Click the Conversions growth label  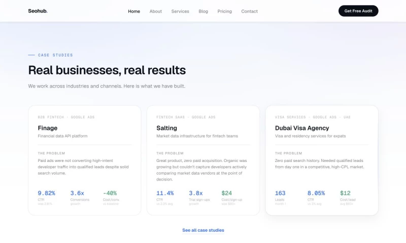coord(80,201)
